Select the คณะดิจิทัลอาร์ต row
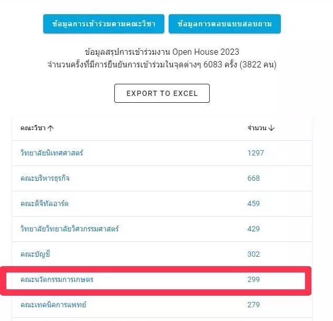Image resolution: width=333 pixels, height=321 pixels. 162,203
